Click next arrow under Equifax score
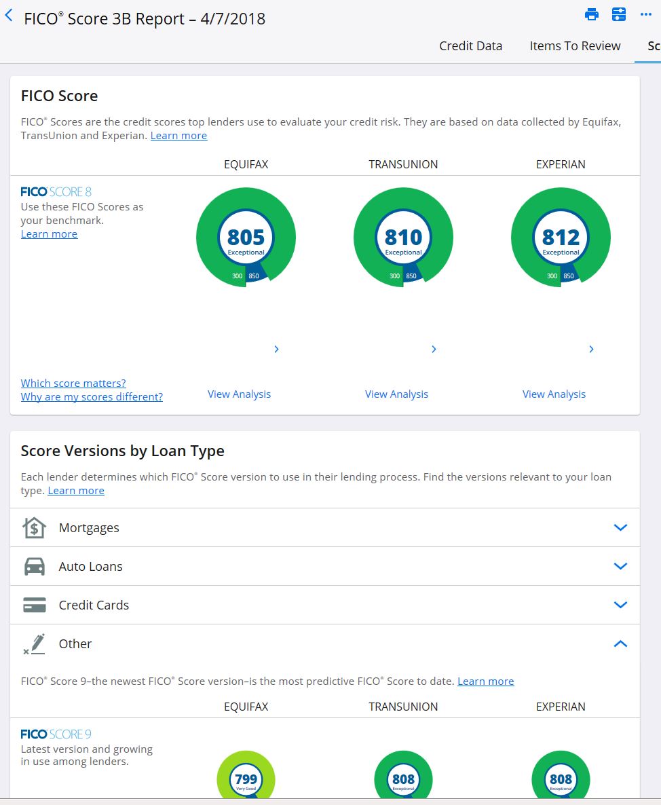 pos(277,349)
